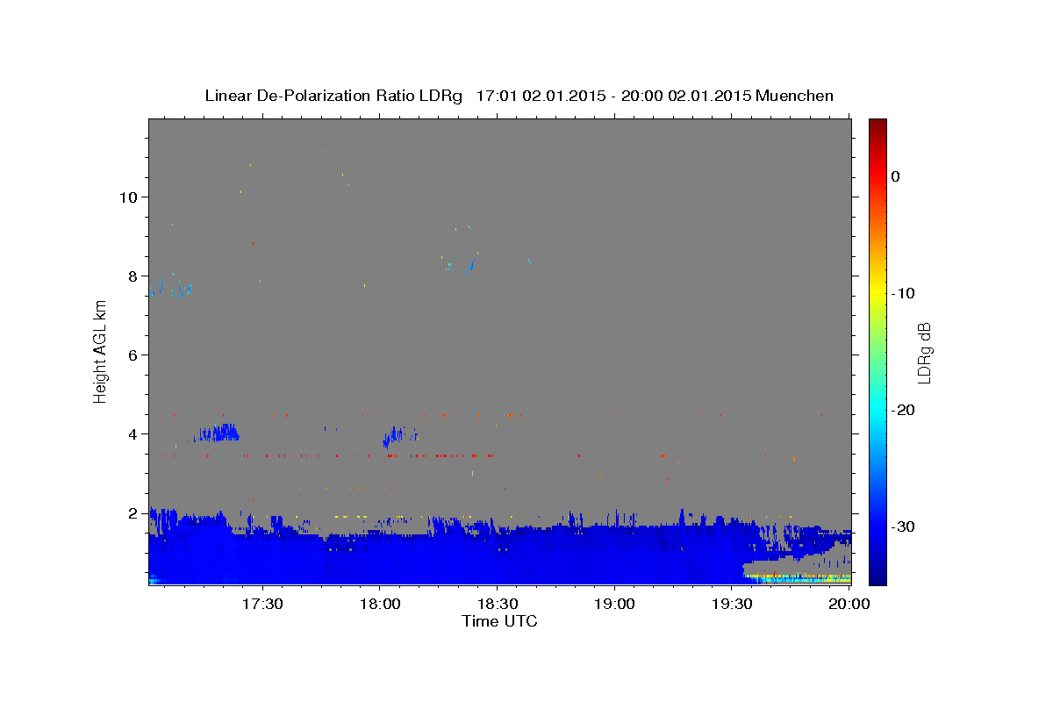
Task: Click the height tick label 10
Action: [x=128, y=197]
